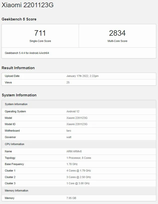The width and height of the screenshot is (158, 204).
Task: Click the Single-Core Score label
Action: coord(40,41)
